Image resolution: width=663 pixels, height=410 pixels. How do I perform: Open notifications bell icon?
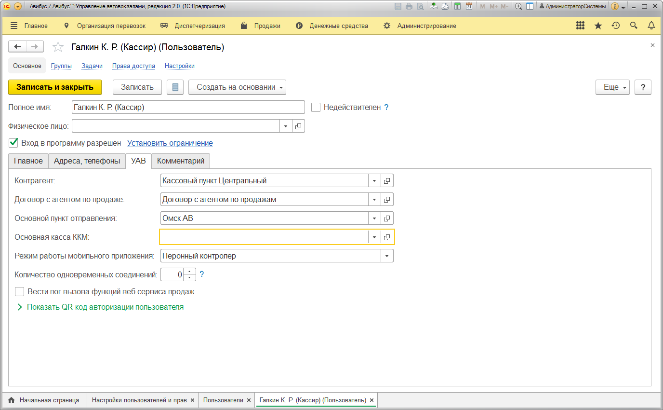coord(651,26)
